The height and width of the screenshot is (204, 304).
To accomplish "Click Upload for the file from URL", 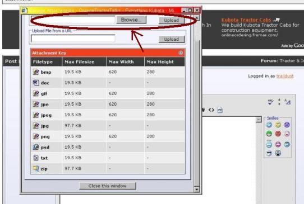I will coord(172,39).
